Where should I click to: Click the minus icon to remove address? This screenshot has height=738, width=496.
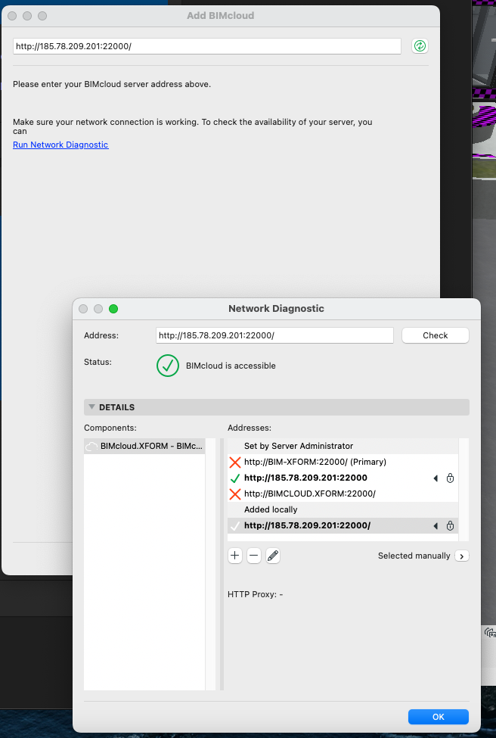pyautogui.click(x=254, y=556)
